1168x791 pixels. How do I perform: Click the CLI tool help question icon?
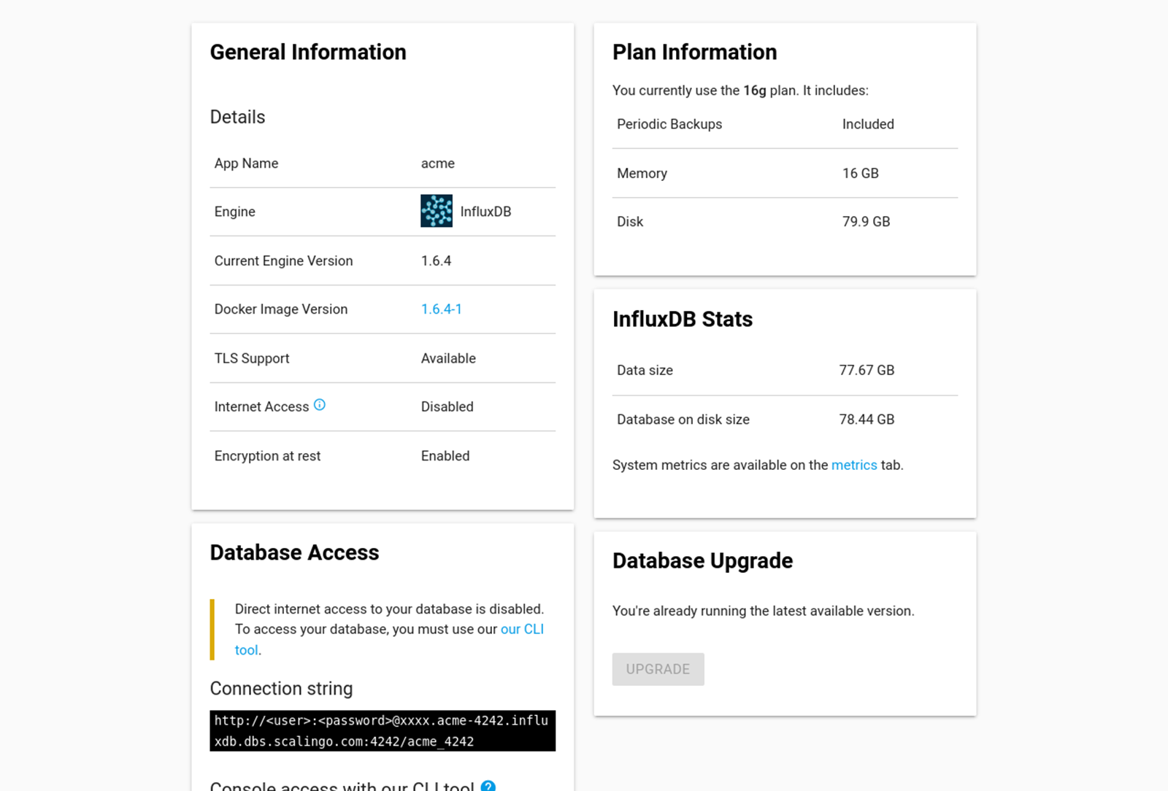(x=488, y=786)
